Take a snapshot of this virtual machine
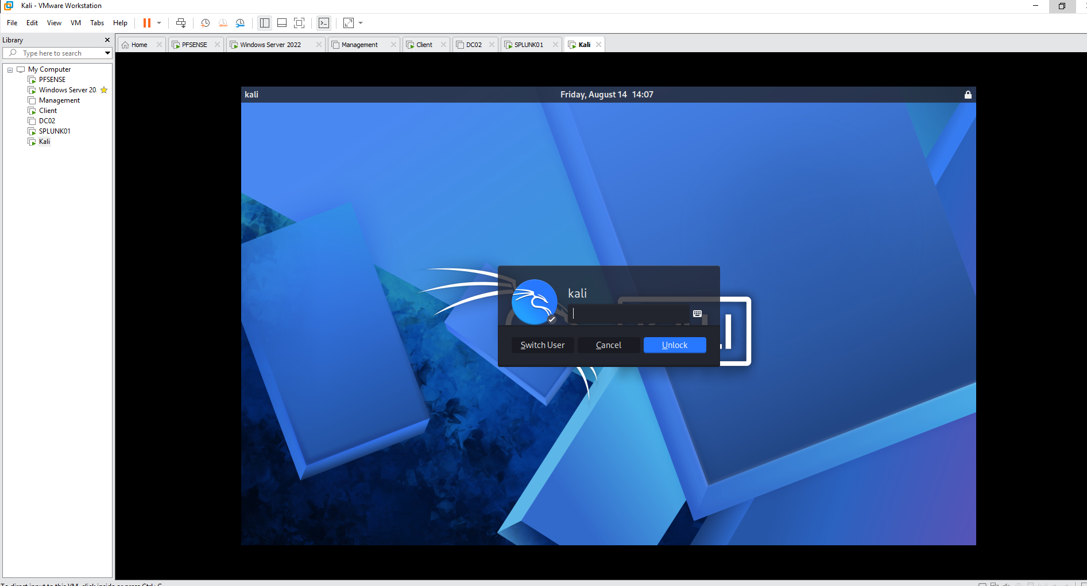Image resolution: width=1087 pixels, height=586 pixels. [x=205, y=23]
